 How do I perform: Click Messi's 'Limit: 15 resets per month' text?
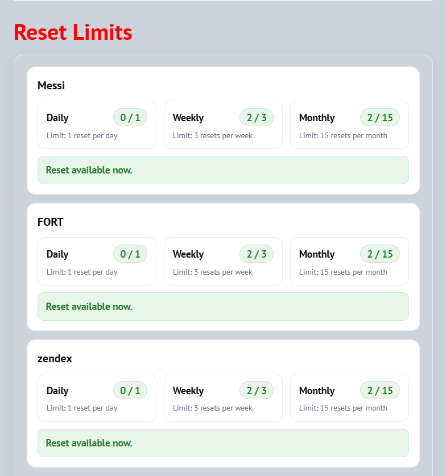(x=343, y=136)
